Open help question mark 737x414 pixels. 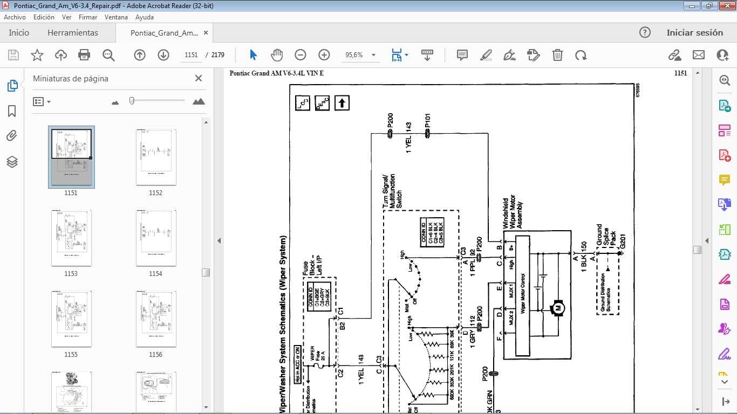click(x=645, y=32)
